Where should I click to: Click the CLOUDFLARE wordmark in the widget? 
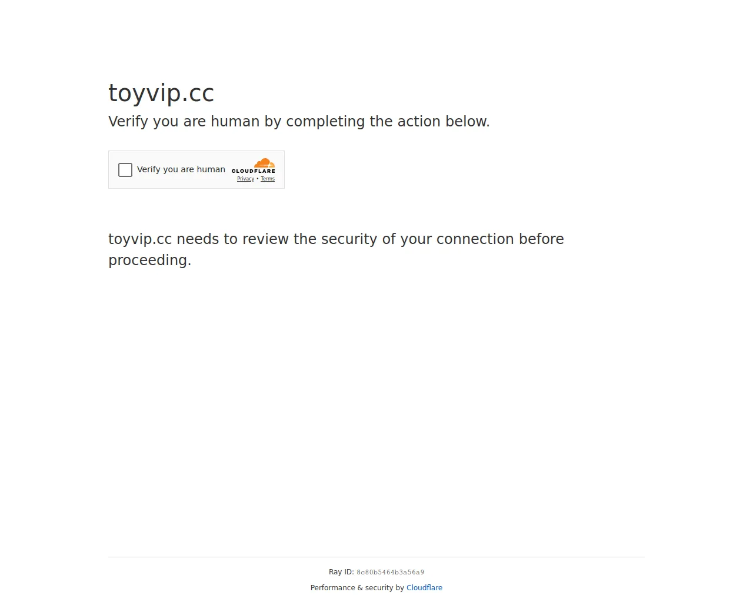point(254,171)
